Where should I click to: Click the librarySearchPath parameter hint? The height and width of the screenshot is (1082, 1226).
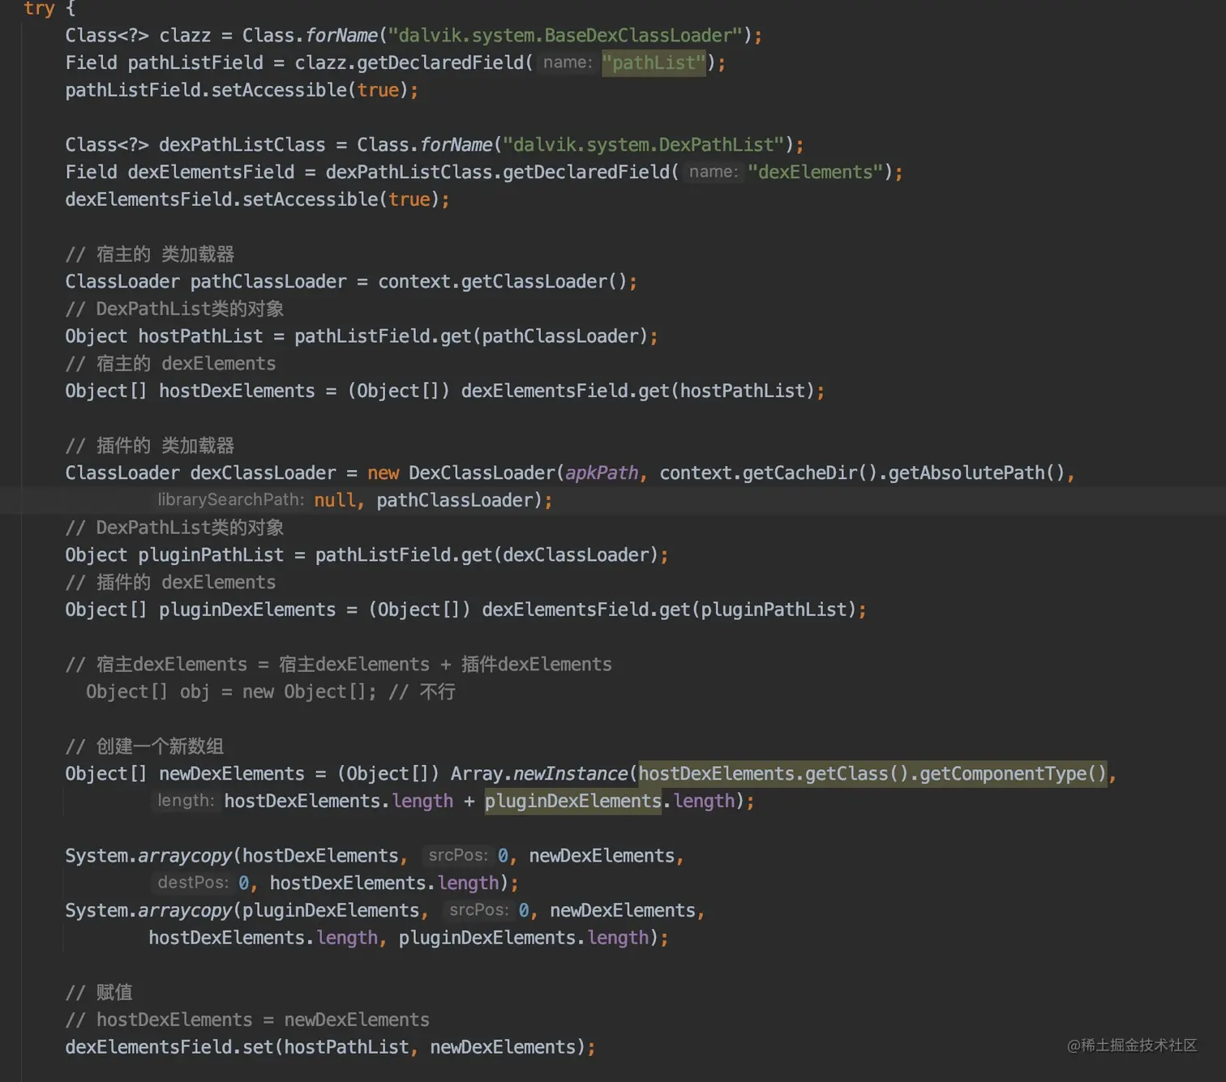[x=231, y=499]
